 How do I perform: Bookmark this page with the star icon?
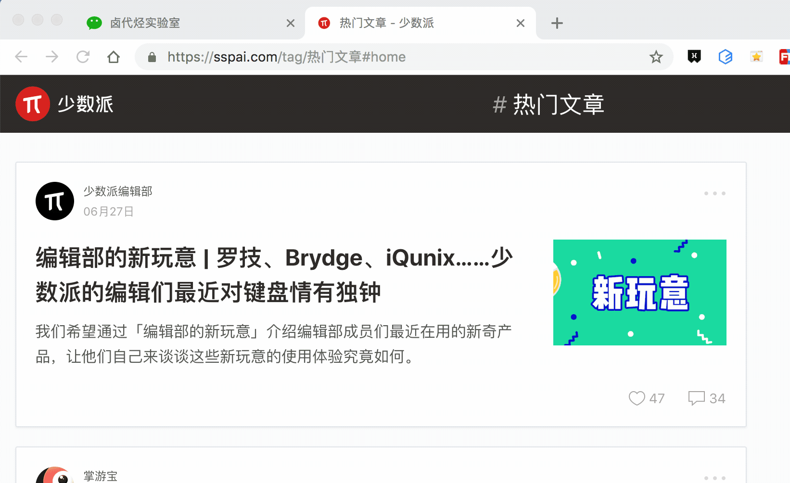click(656, 57)
